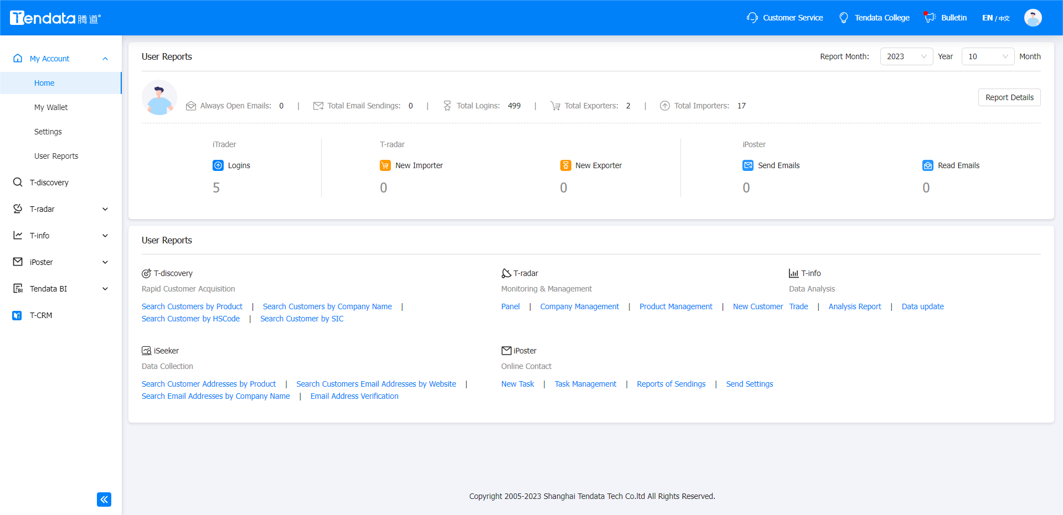
Task: Click the user avatar in the top-right corner
Action: tap(1033, 17)
